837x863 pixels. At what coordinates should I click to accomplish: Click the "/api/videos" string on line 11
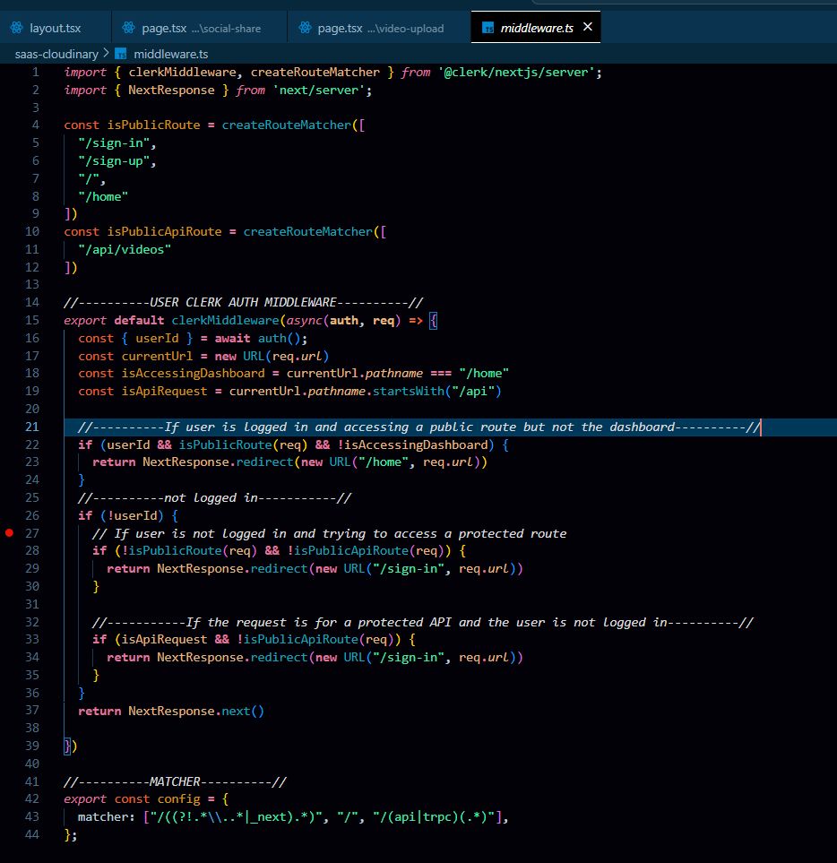coord(125,249)
